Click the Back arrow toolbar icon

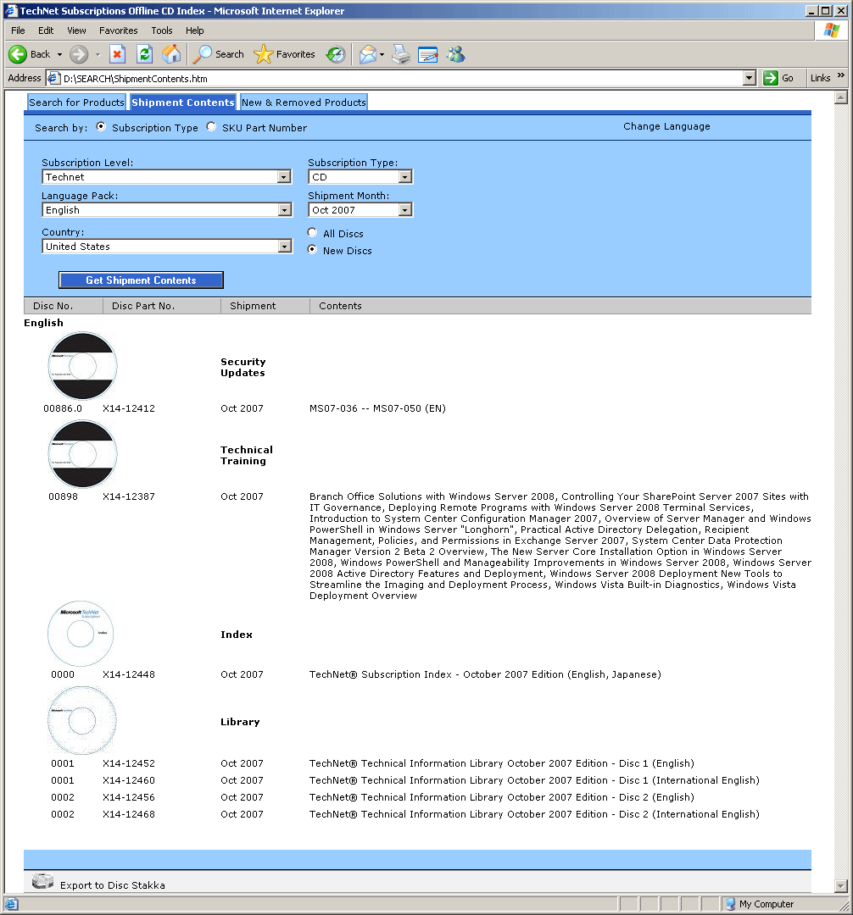point(18,54)
